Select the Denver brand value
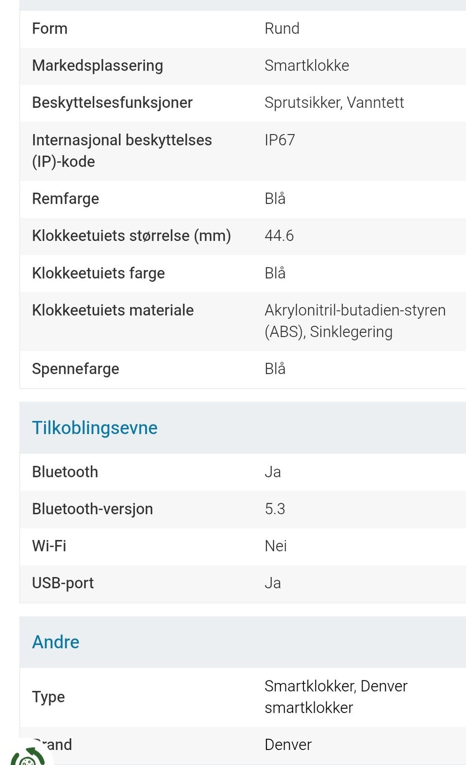The height and width of the screenshot is (765, 466). (x=288, y=745)
